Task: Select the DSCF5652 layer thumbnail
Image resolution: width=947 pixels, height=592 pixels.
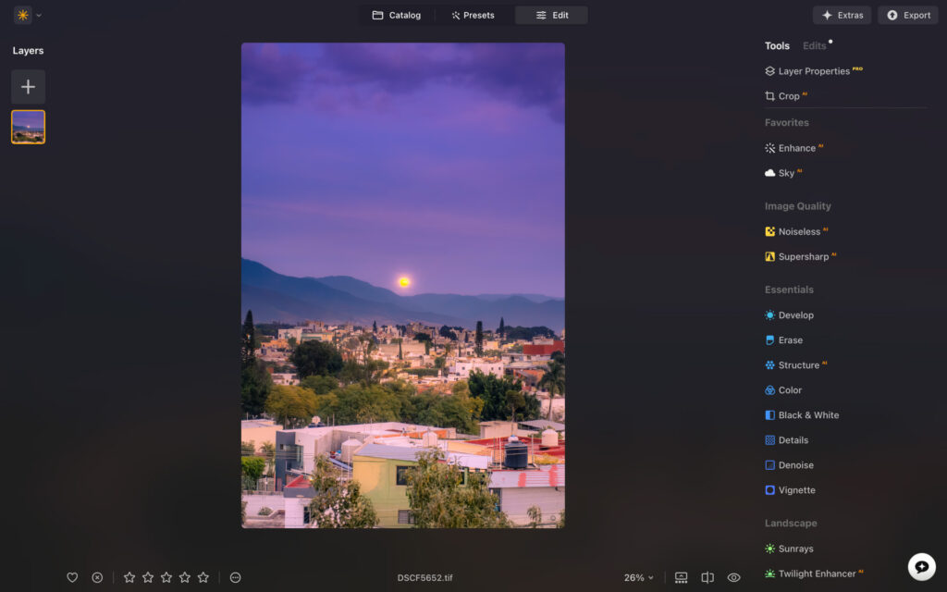Action: 28,127
